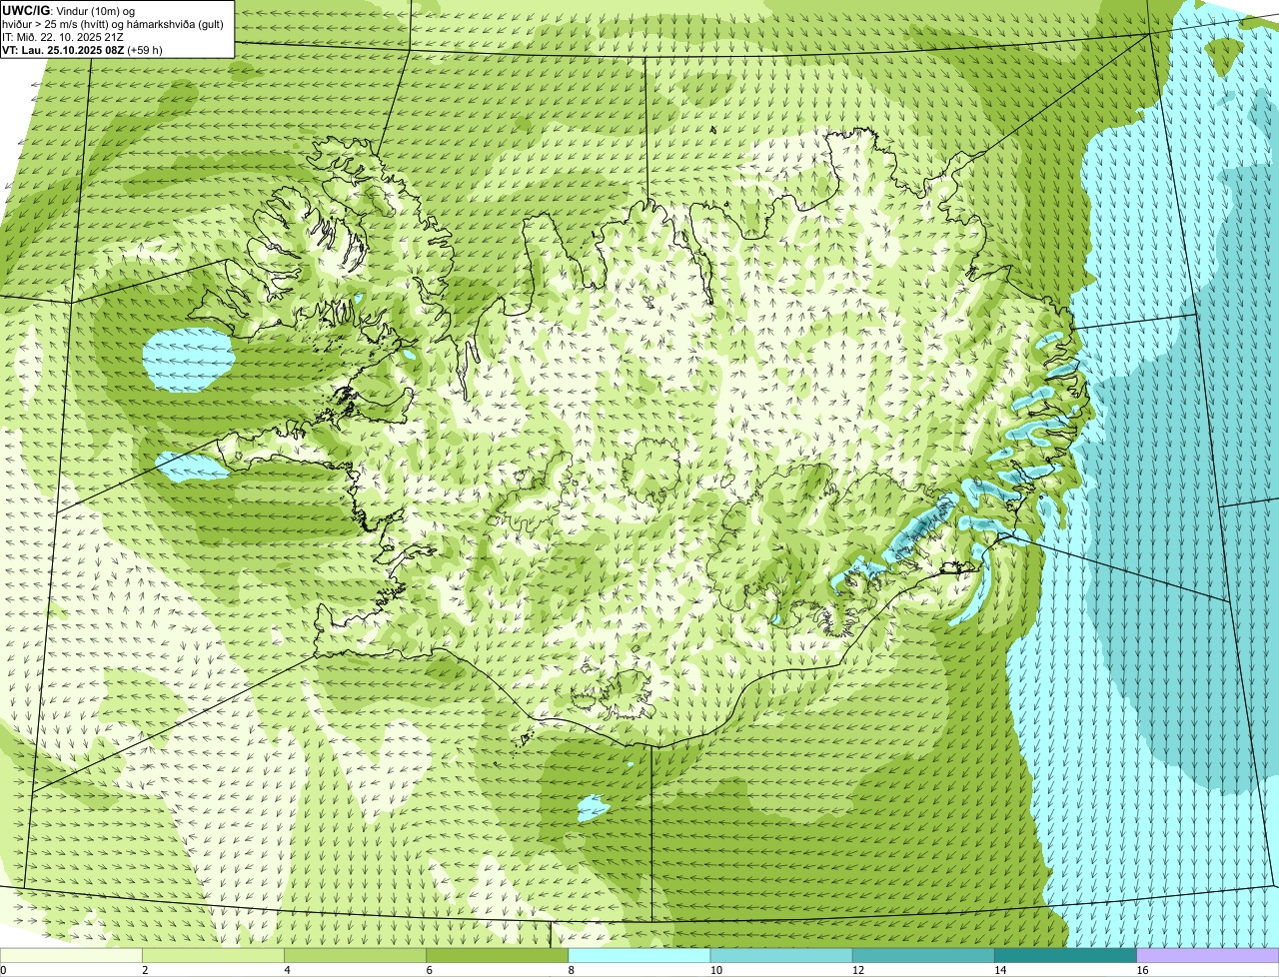This screenshot has width=1279, height=977.
Task: Click the larger cyan wind patch off the west coast
Action: [188, 361]
